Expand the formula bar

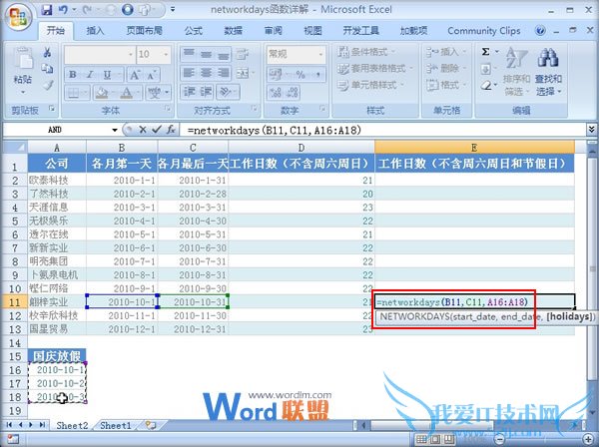(591, 130)
